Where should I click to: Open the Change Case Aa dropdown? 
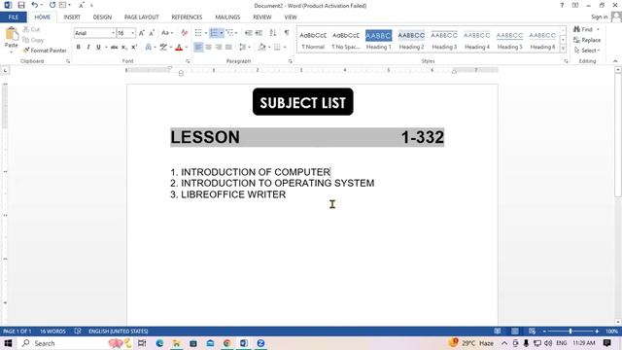tap(166, 33)
